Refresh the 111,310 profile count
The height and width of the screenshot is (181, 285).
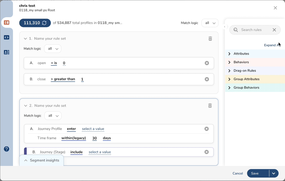(x=44, y=23)
